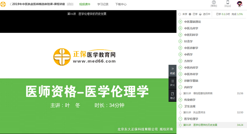The height and width of the screenshot is (134, 247).
Task: Click duration 31:56 in lecture list
Action: click(x=240, y=93)
